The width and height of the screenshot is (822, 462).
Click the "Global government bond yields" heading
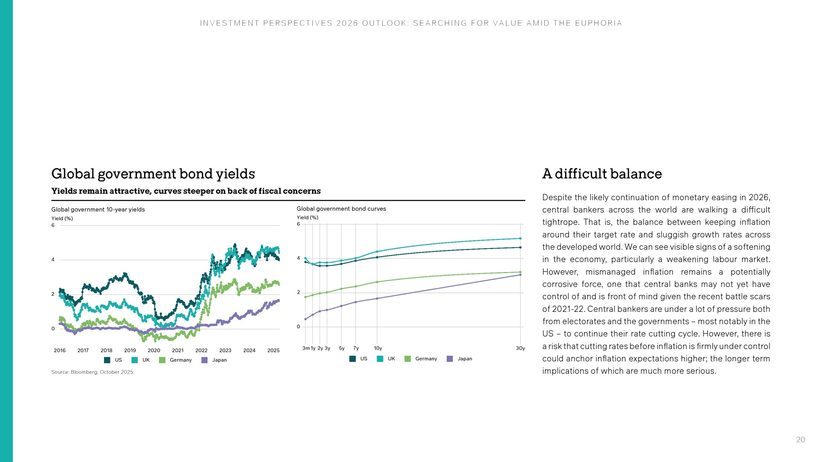[x=153, y=174]
